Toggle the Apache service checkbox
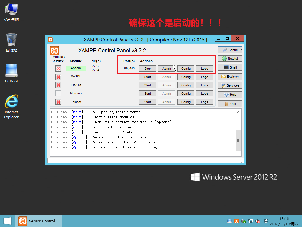Image resolution: width=302 pixels, height=227 pixels. click(x=58, y=69)
